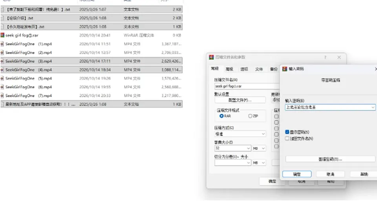Select the RAR archive format radio button
This screenshot has width=377, height=201.
pyautogui.click(x=221, y=116)
